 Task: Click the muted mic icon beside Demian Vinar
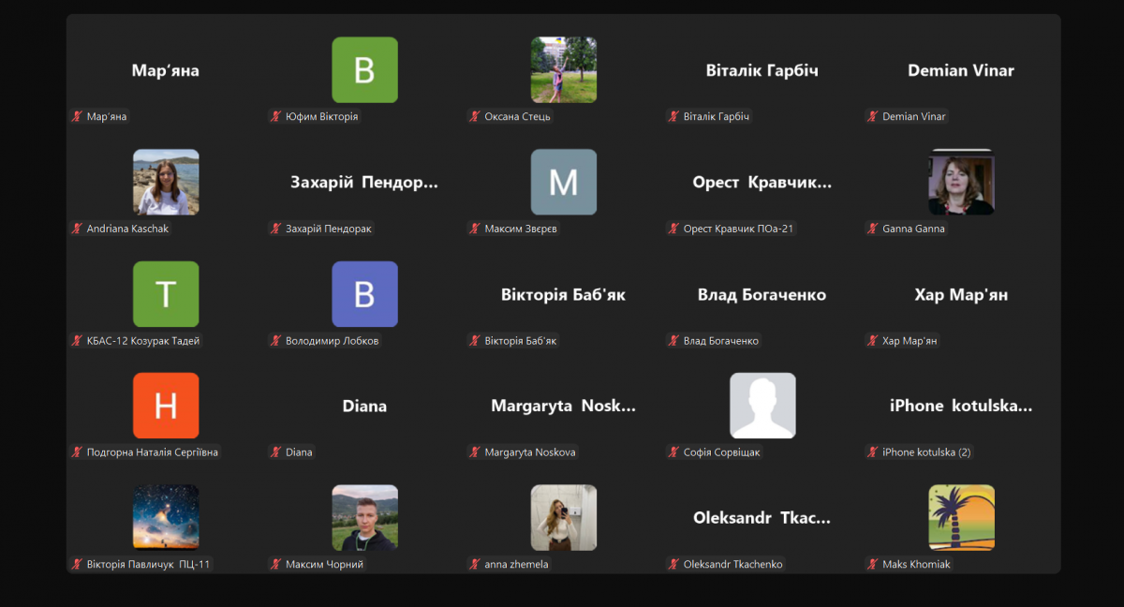pyautogui.click(x=872, y=117)
